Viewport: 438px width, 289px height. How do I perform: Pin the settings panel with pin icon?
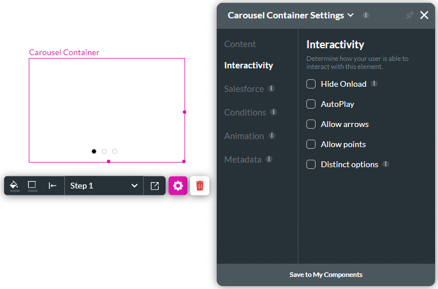[409, 16]
